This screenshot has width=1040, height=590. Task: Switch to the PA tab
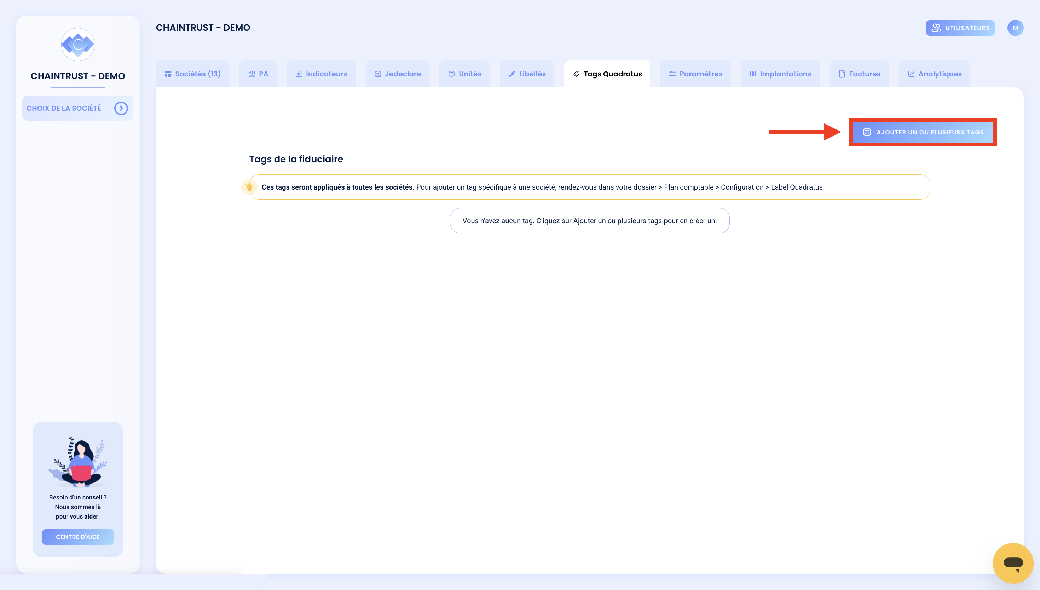tap(258, 74)
